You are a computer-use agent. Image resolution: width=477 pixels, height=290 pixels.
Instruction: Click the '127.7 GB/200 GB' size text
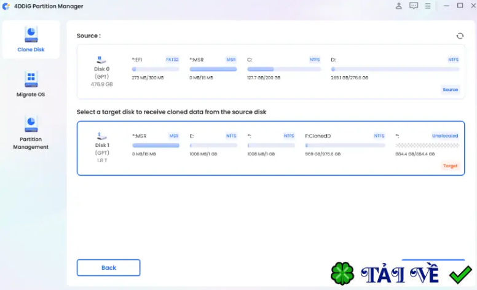pyautogui.click(x=264, y=78)
